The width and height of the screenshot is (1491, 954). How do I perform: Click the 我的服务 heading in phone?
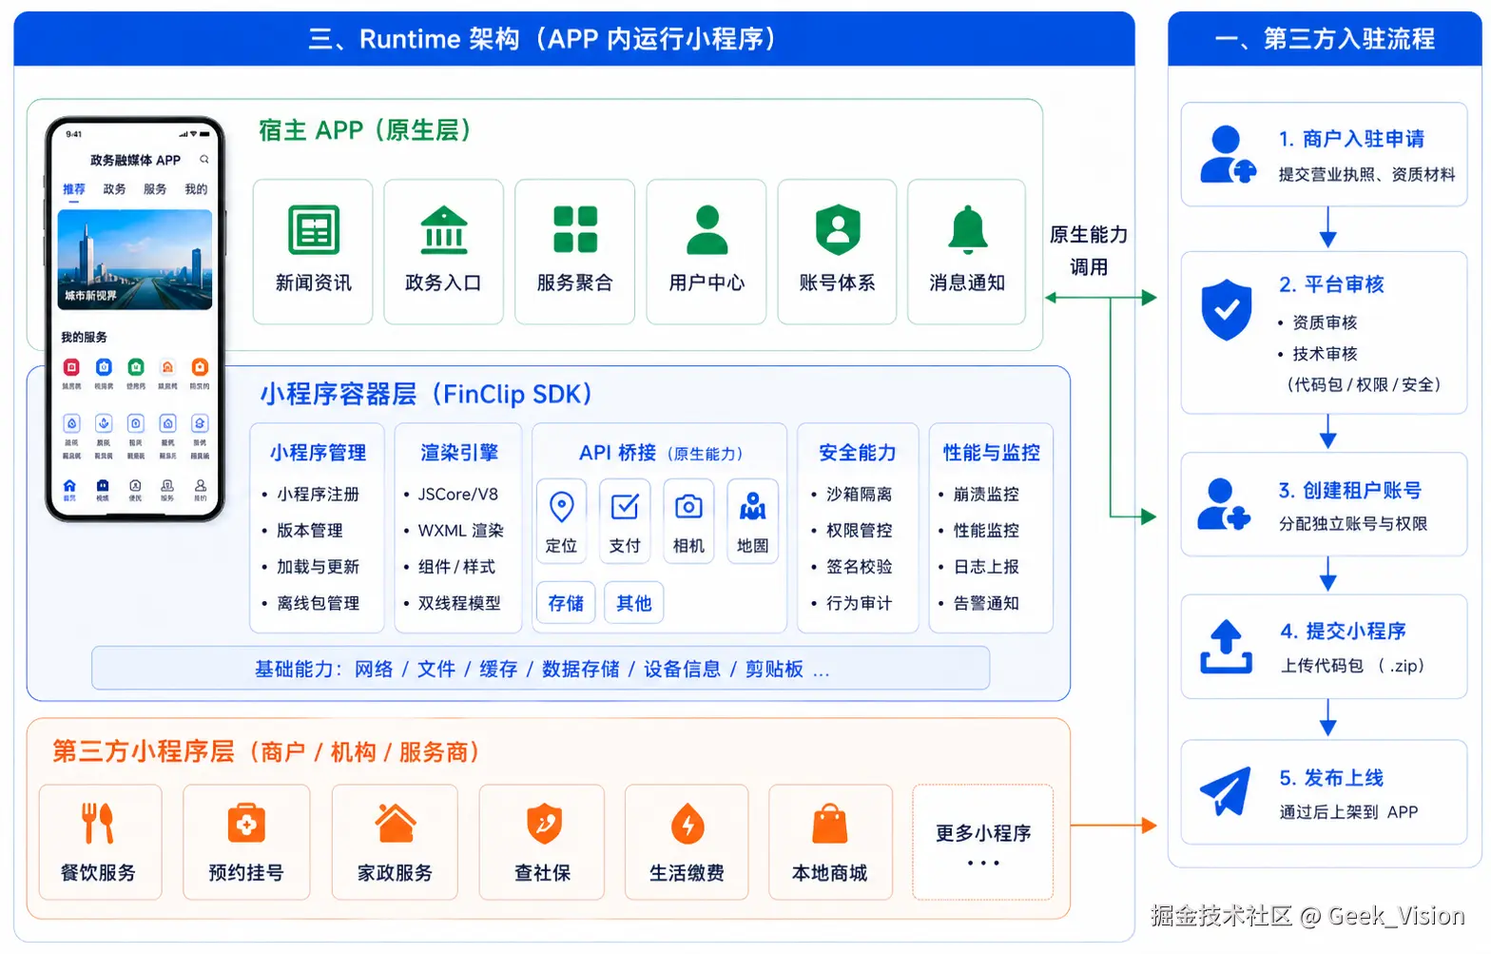tap(85, 337)
